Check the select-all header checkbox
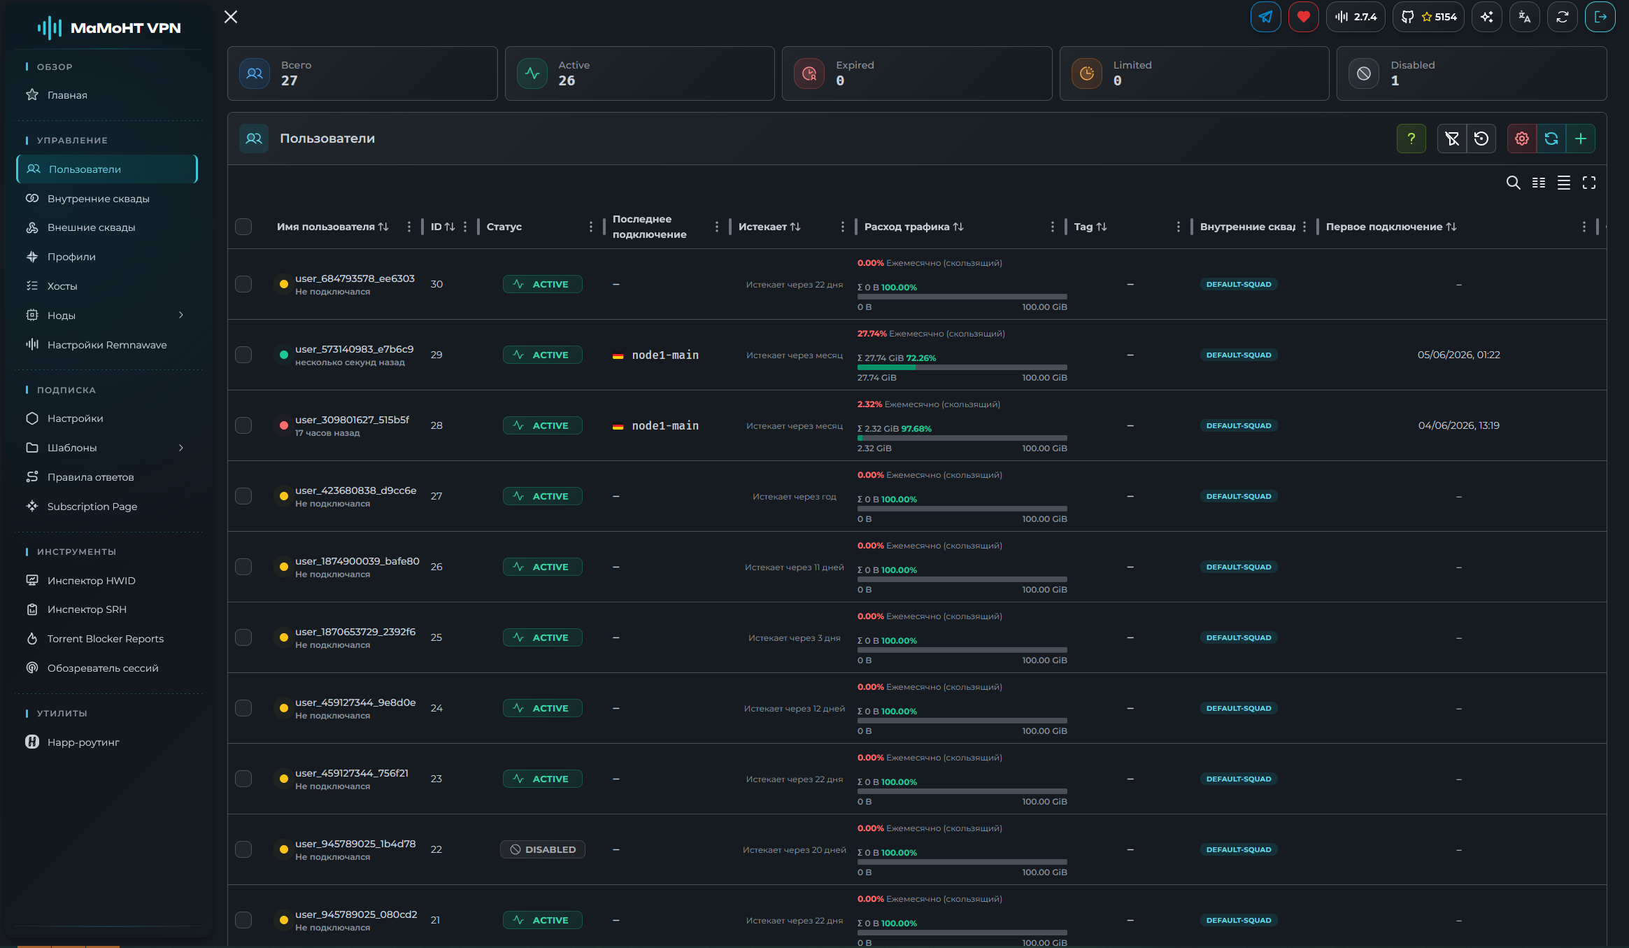 point(243,227)
